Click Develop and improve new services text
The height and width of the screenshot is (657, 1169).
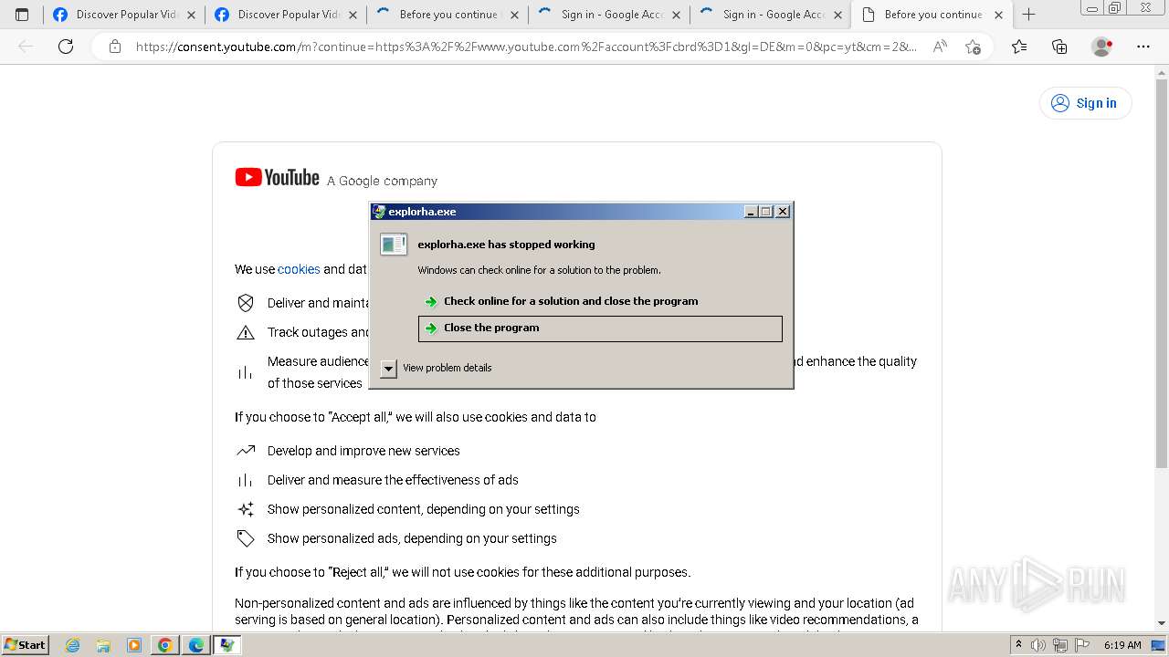363,451
